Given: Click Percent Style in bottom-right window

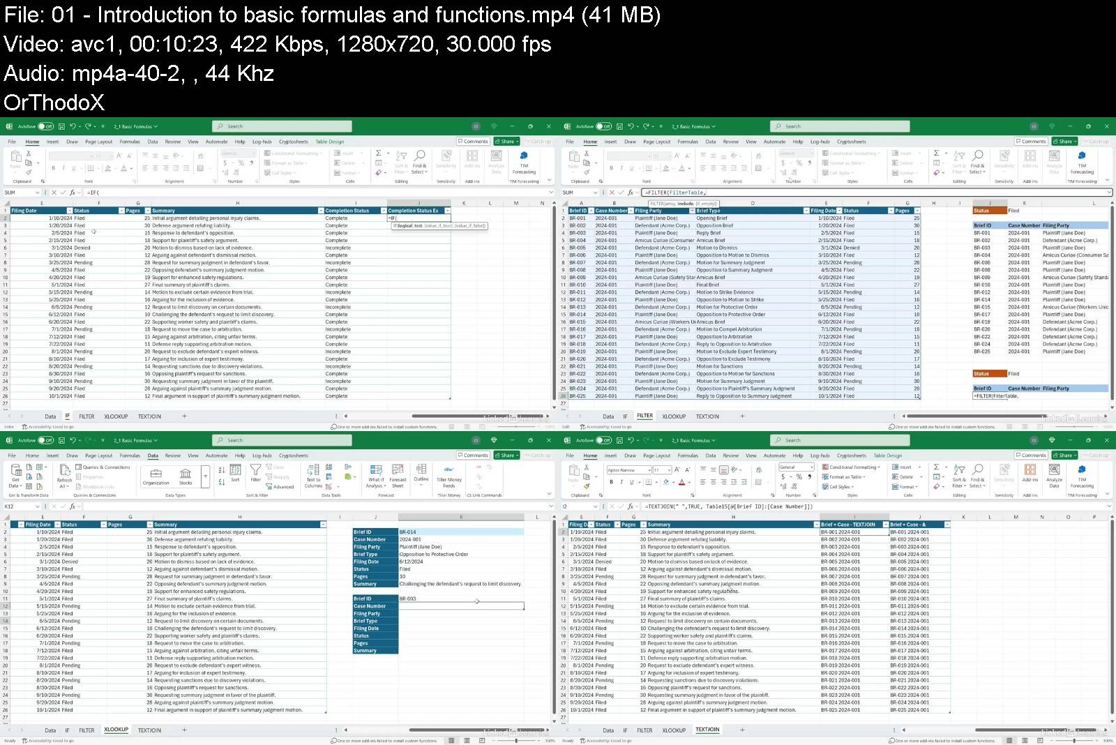Looking at the screenshot, I should click(799, 477).
